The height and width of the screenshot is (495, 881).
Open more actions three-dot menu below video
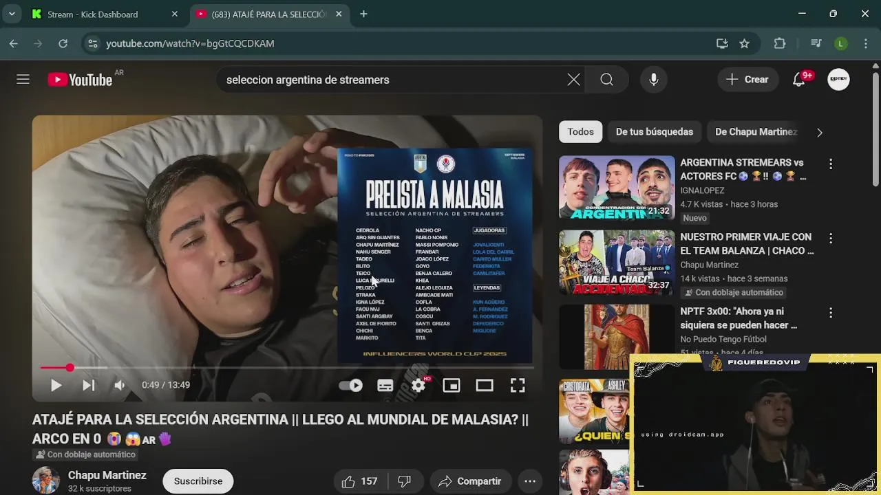(530, 481)
